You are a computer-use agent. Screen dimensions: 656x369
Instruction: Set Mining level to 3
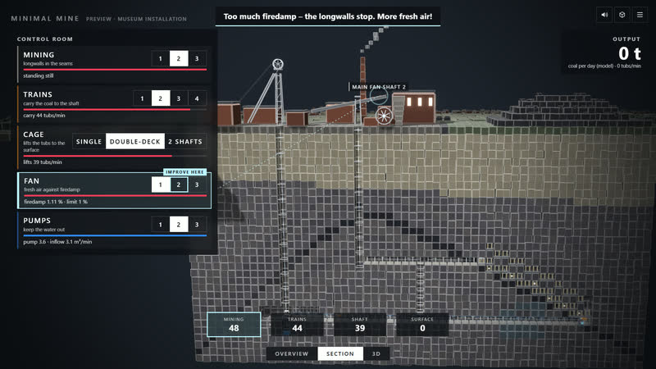[x=197, y=58]
